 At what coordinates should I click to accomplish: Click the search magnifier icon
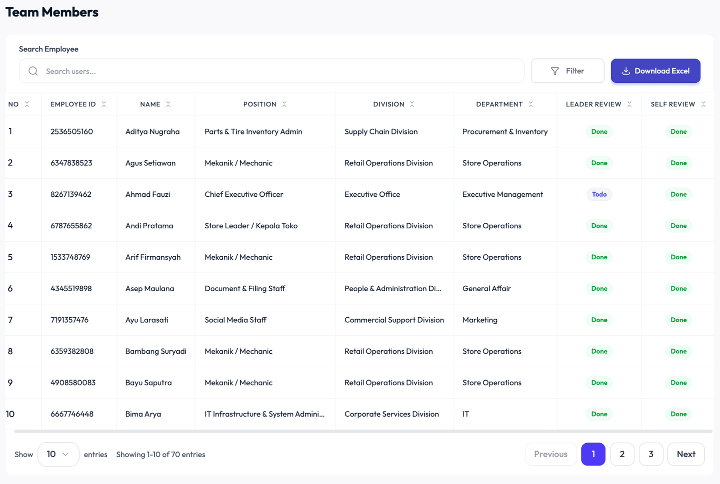coord(33,71)
